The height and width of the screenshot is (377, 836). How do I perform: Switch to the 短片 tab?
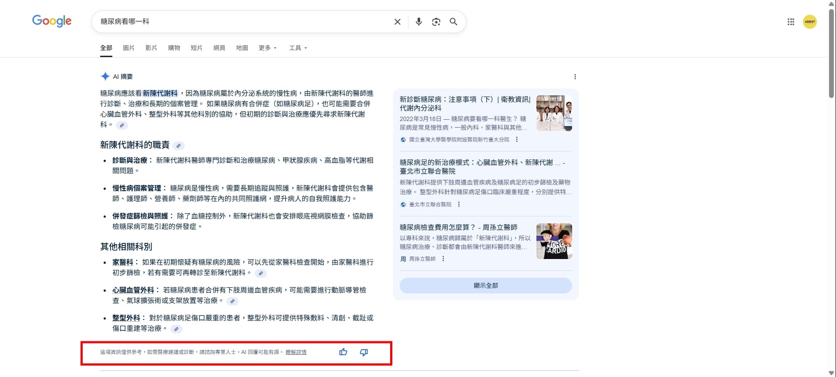click(x=196, y=48)
